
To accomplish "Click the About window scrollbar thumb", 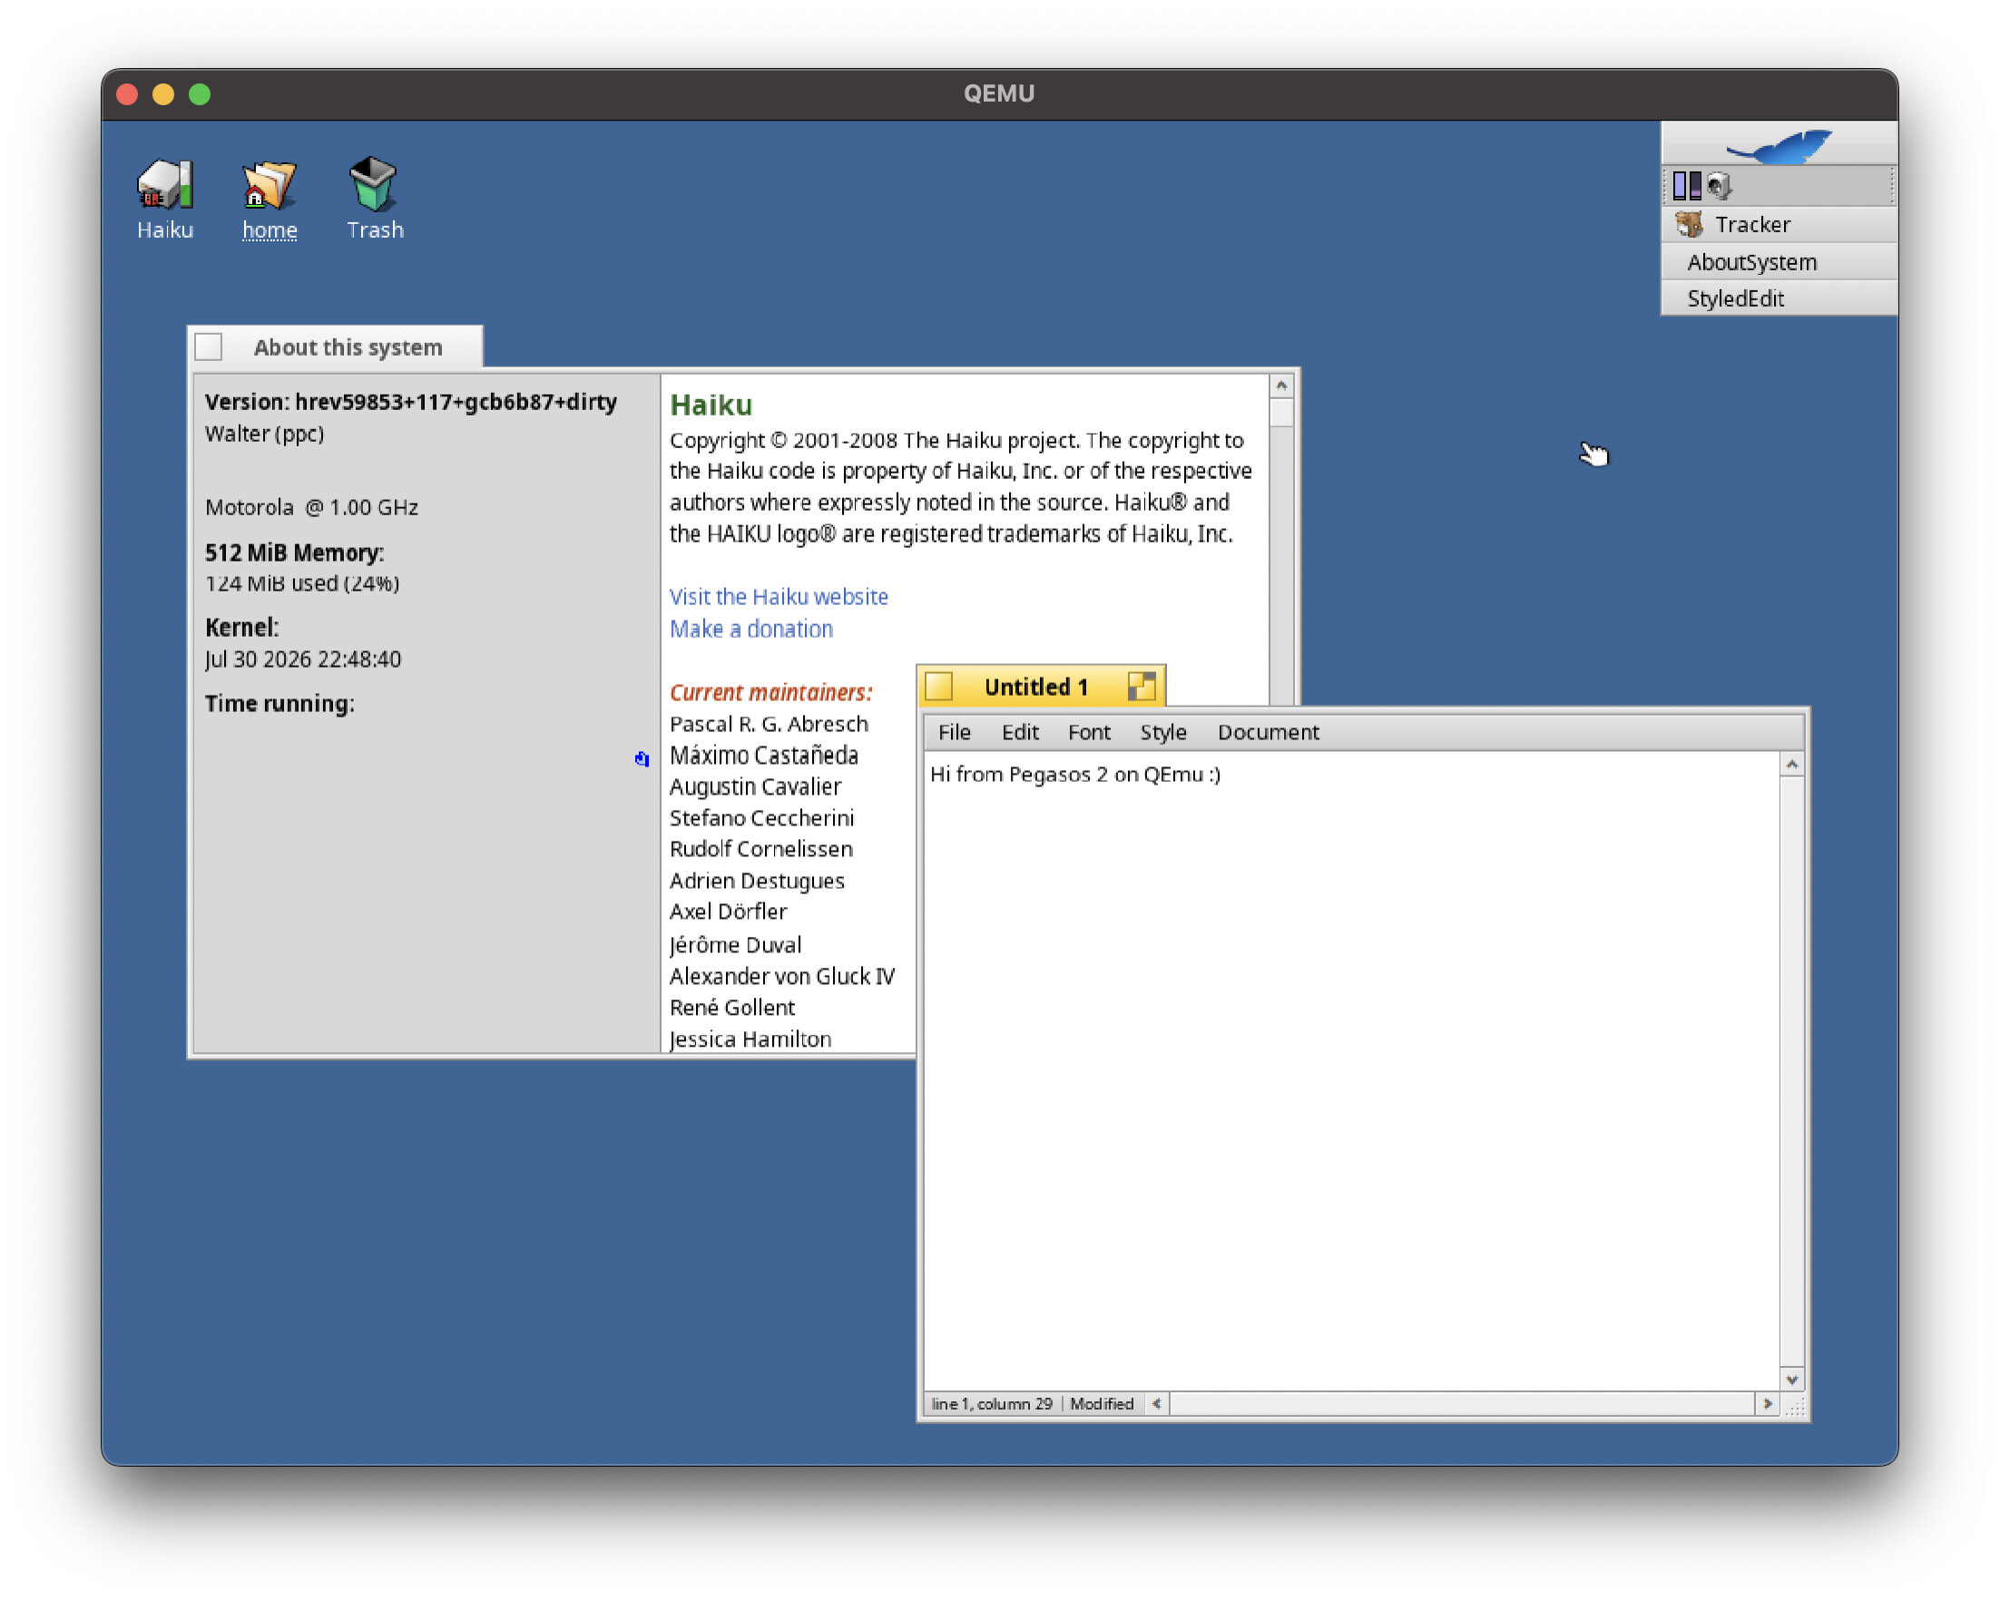I will [1281, 414].
